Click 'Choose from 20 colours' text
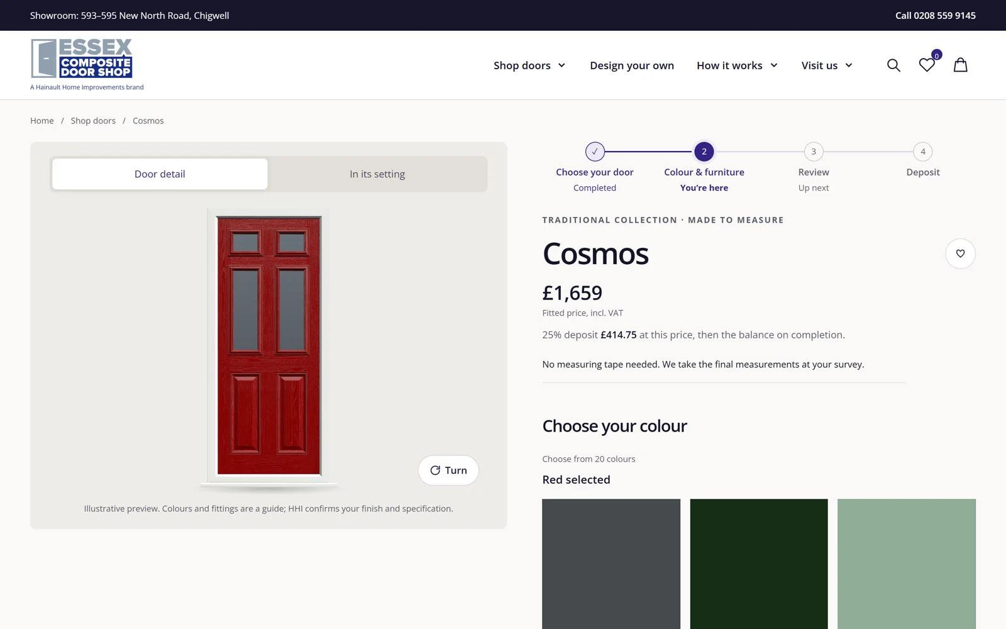Image resolution: width=1006 pixels, height=629 pixels. point(589,459)
